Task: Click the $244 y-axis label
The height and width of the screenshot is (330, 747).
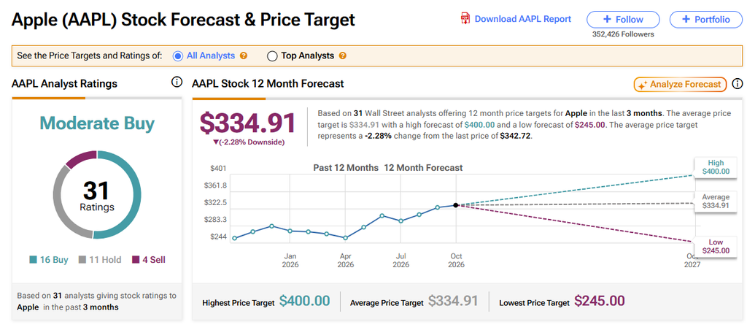Action: pyautogui.click(x=217, y=237)
